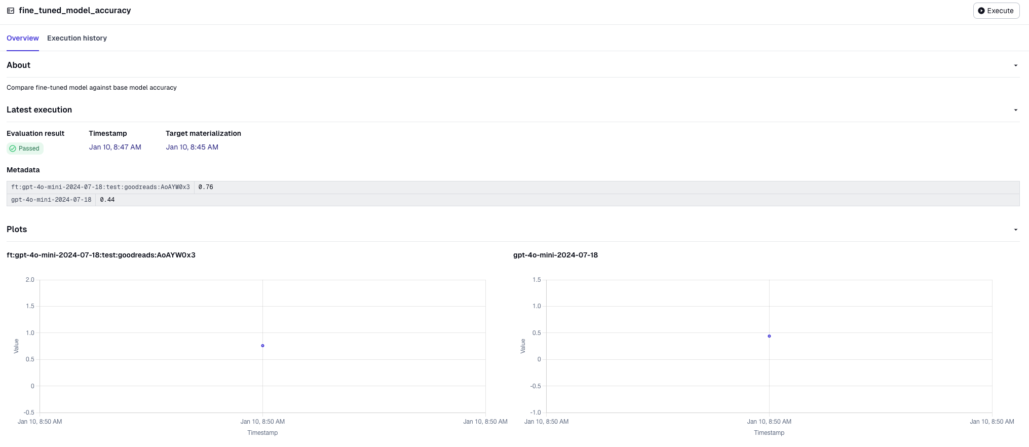The height and width of the screenshot is (447, 1029).
Task: Open the Jan 10, 8:45 AM materialization link
Action: (192, 147)
